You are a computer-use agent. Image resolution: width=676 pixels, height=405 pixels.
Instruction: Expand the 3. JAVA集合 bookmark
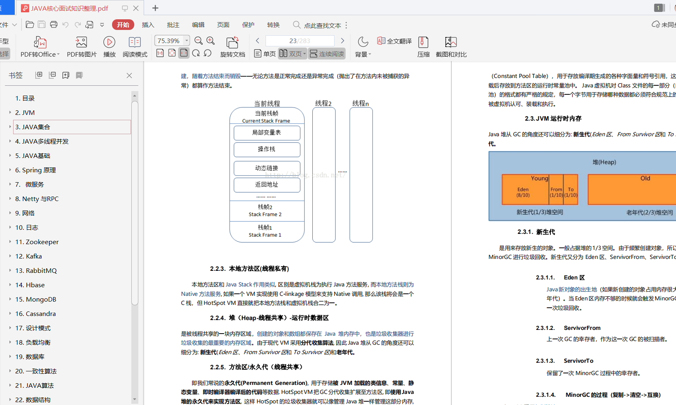(x=10, y=126)
